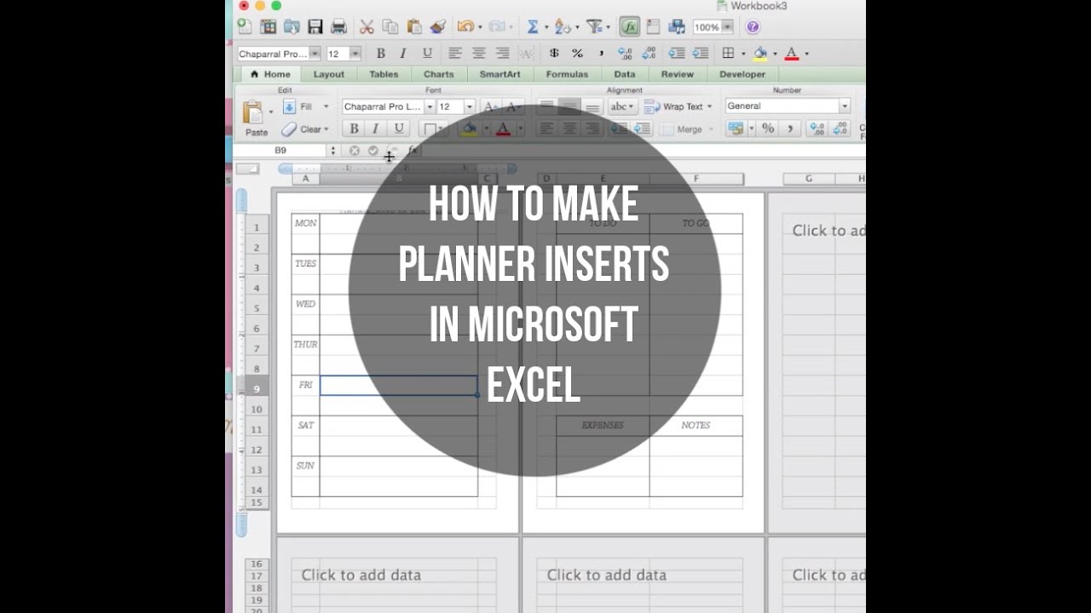Click the Open file folder icon
Viewport: 1091px width, 613px height.
tap(292, 27)
